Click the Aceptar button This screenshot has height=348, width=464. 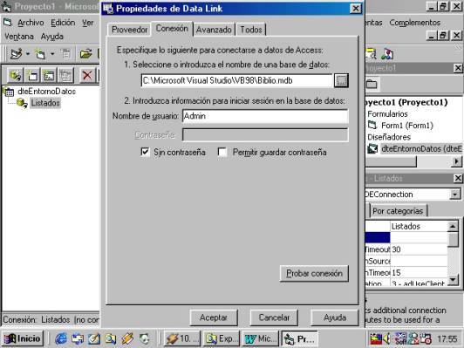tap(214, 317)
